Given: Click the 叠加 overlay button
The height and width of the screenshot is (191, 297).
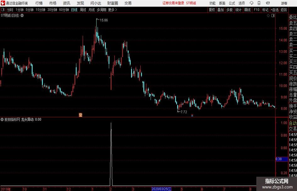Looking at the screenshot, I should [x=221, y=10].
